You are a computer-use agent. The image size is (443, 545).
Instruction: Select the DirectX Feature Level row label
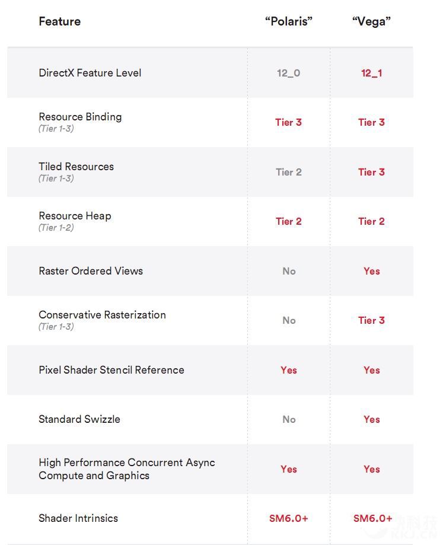click(90, 73)
